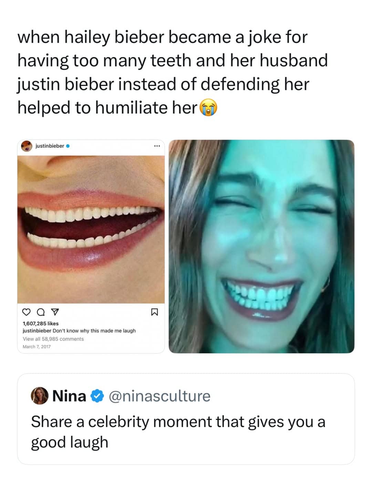Open the close-up smile photo
This screenshot has height=496, width=372.
coord(91,229)
